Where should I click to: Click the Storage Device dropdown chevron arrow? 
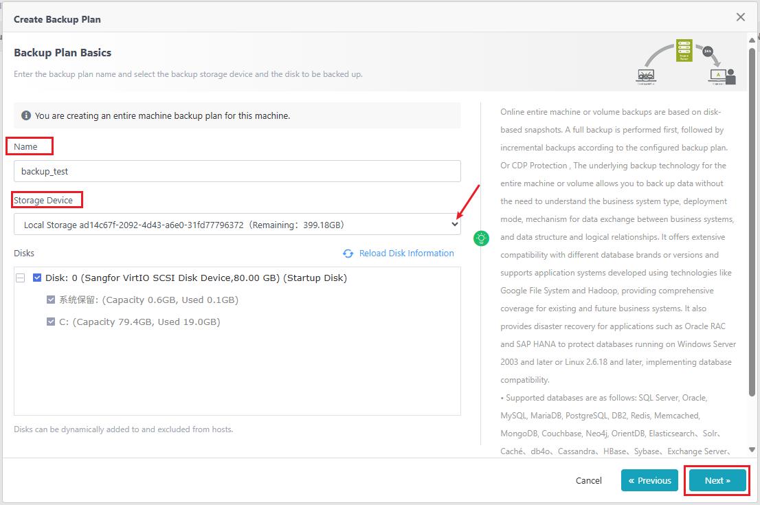coord(454,225)
